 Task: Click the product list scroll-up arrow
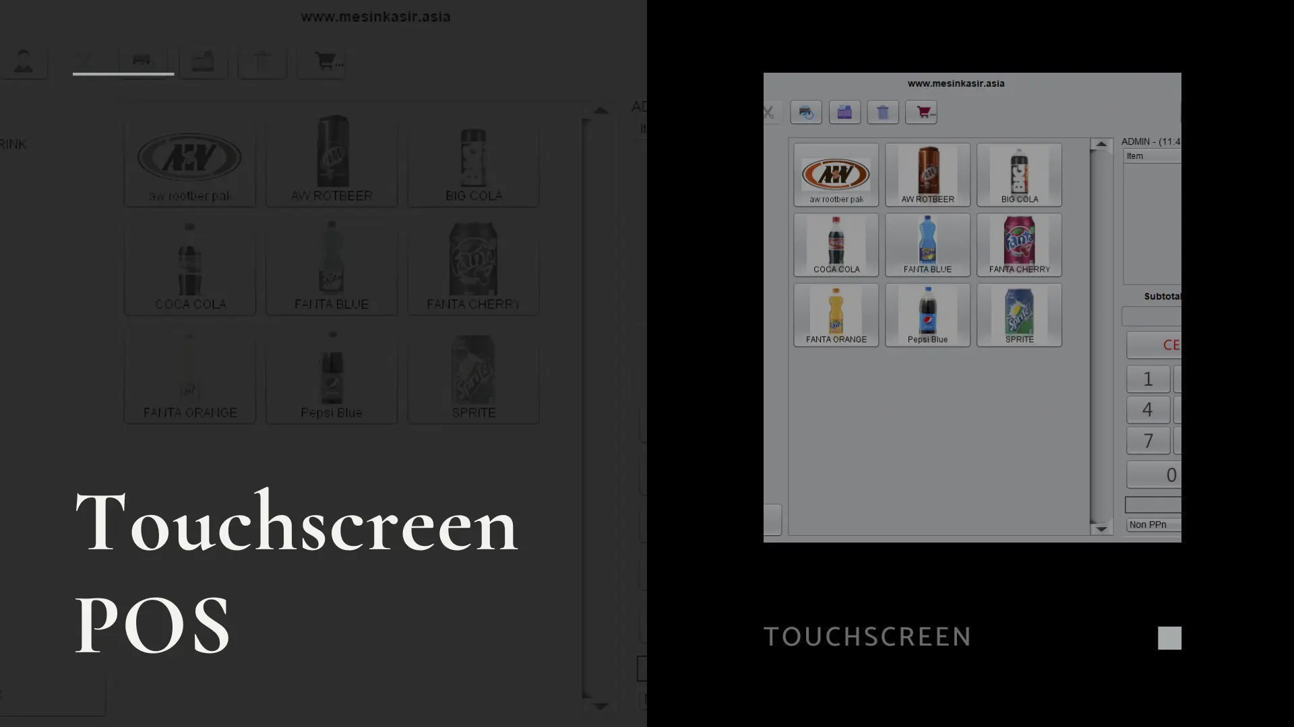(1101, 144)
